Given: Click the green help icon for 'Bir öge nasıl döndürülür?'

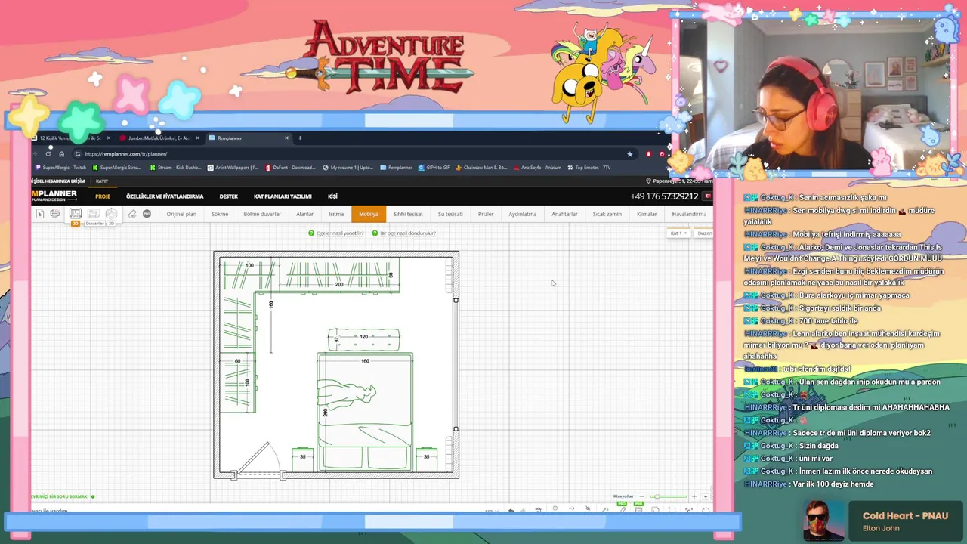Looking at the screenshot, I should [x=375, y=233].
